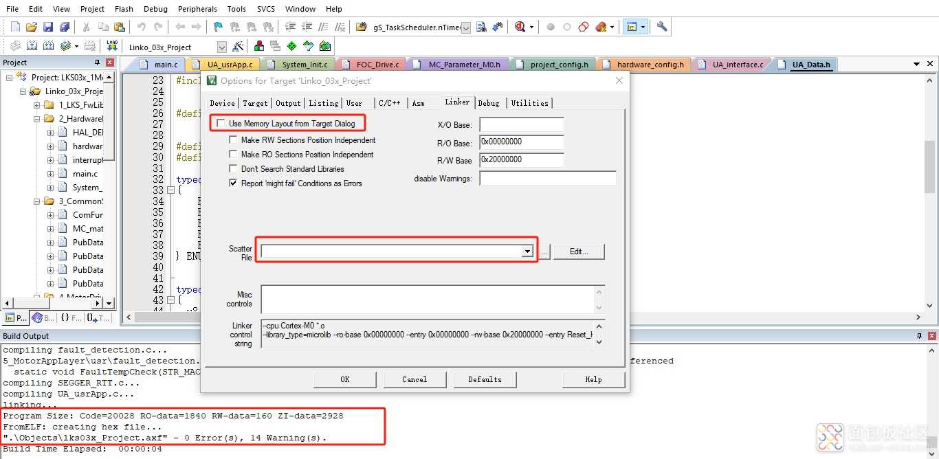Viewport: 939px width, 459px height.
Task: Open the Peripherals menu
Action: pos(197,9)
